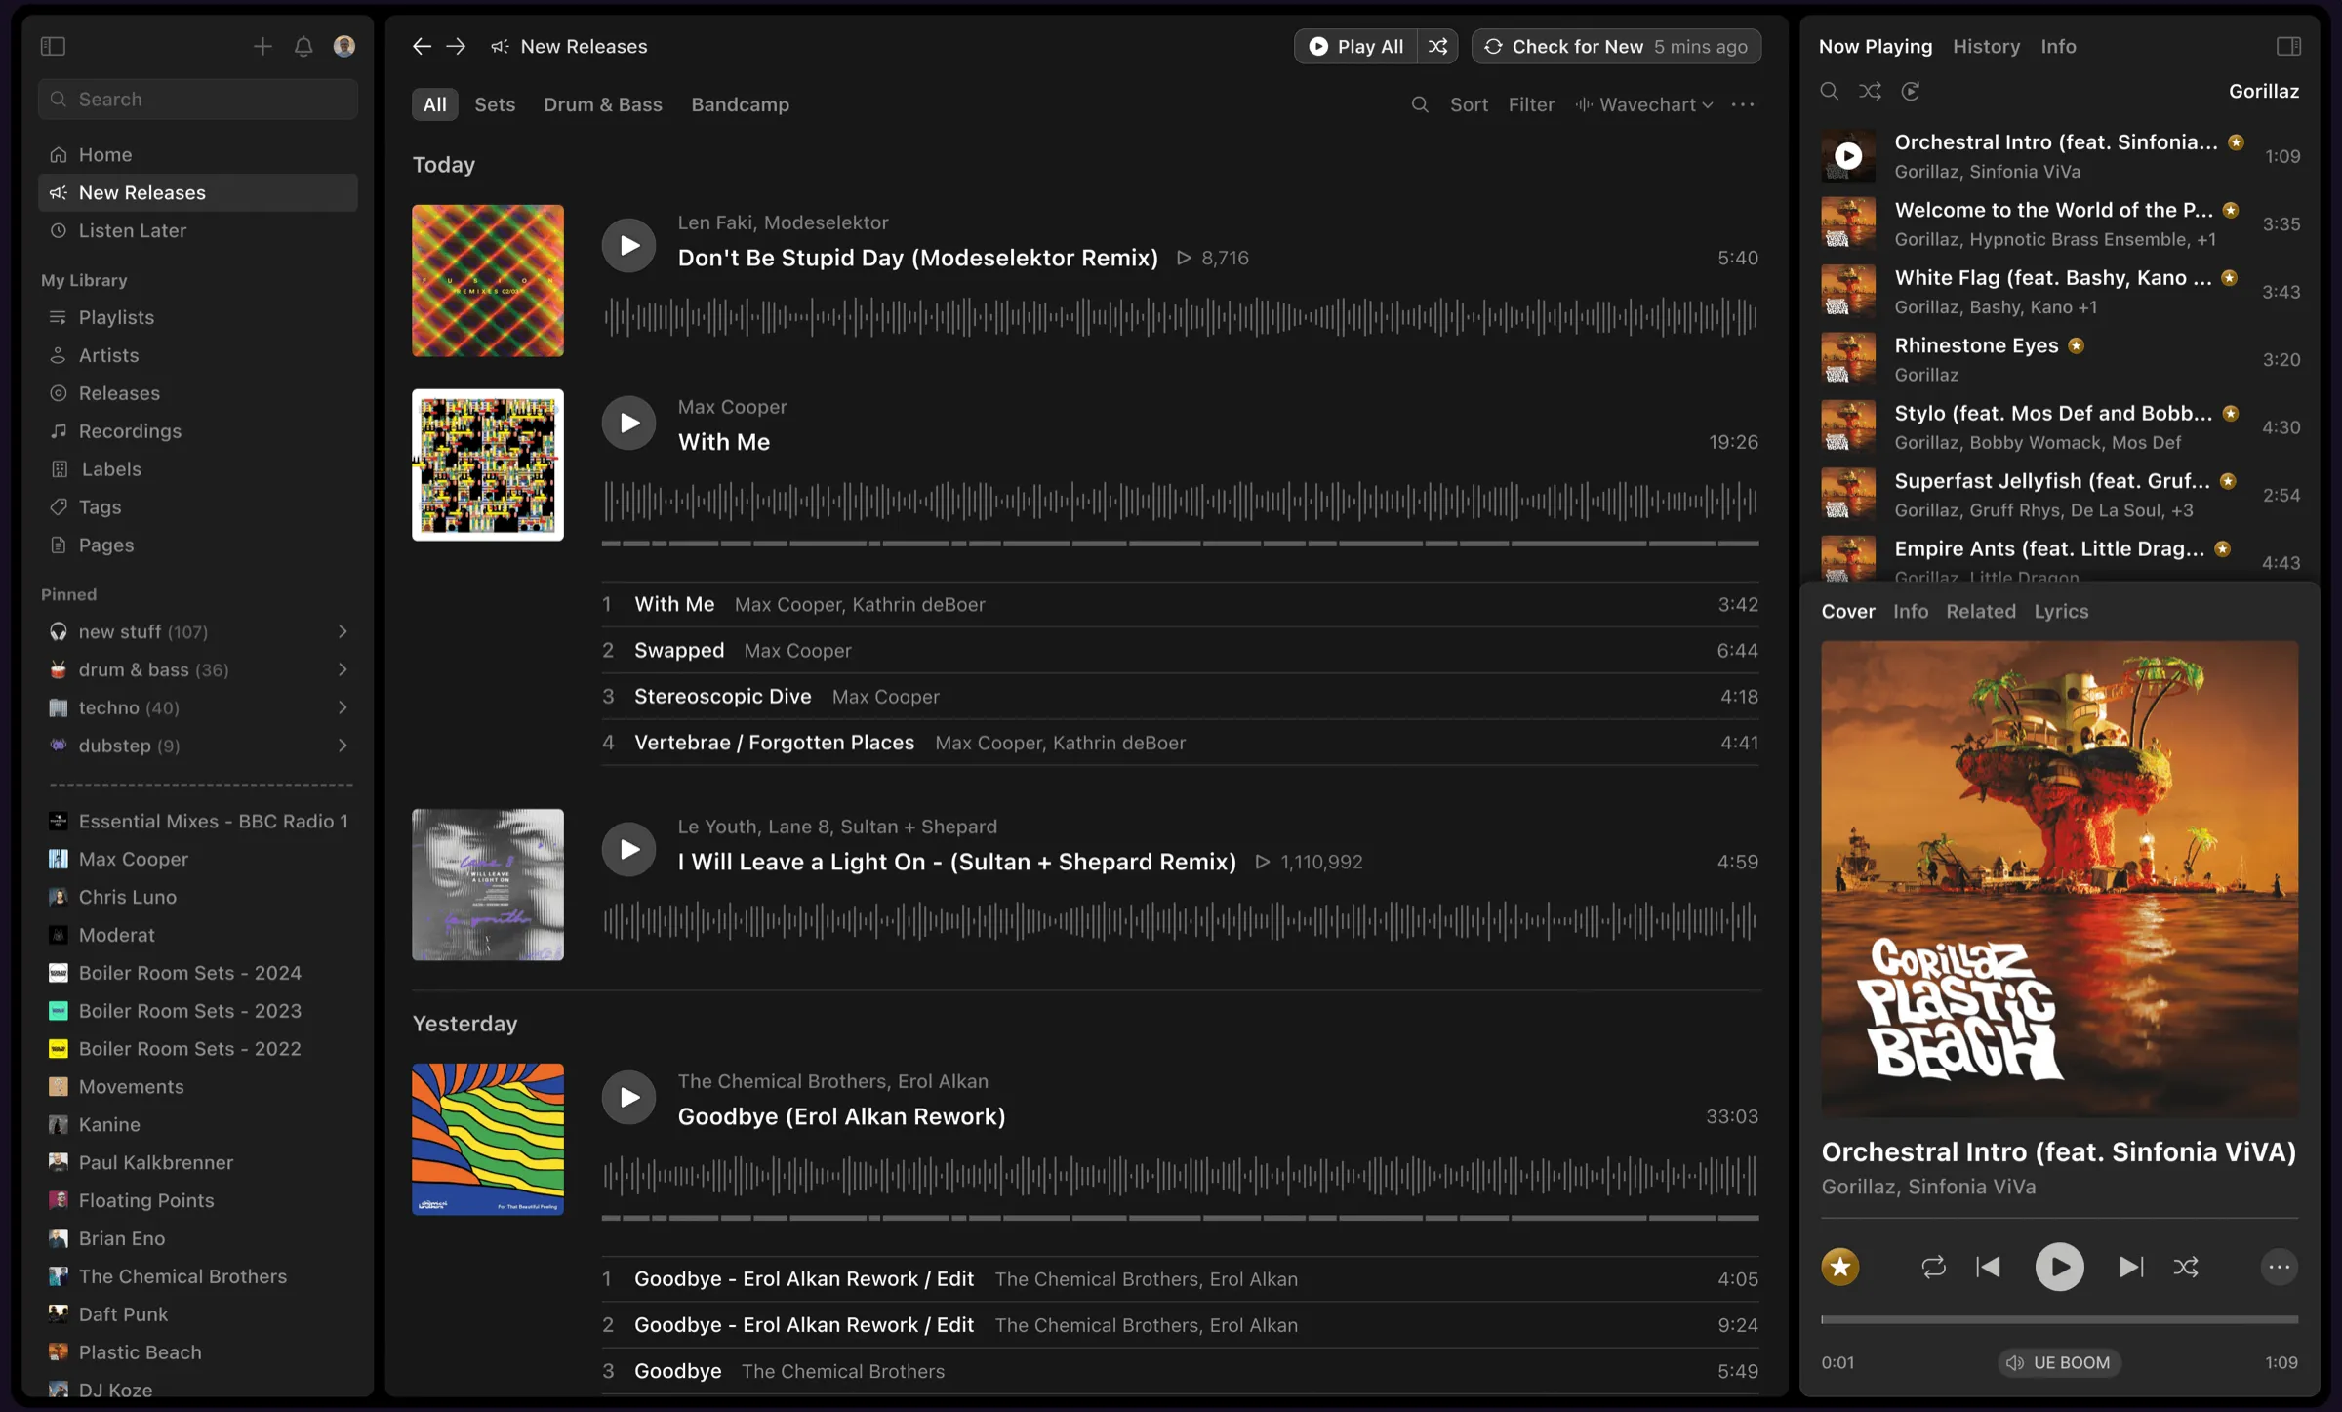Toggle star on Orchestral Intro queue item

(2236, 142)
